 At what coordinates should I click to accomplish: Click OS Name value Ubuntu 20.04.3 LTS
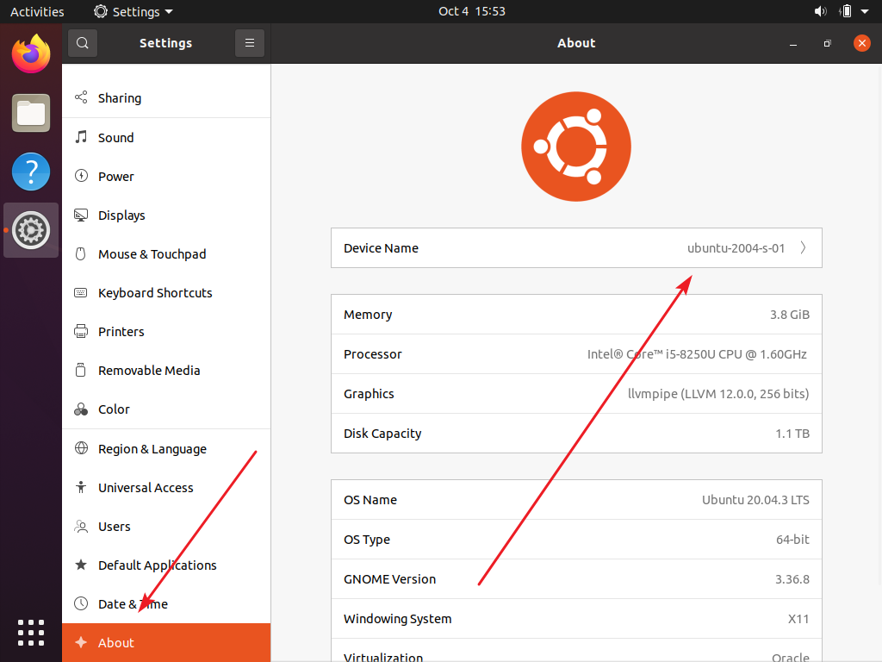pos(755,500)
